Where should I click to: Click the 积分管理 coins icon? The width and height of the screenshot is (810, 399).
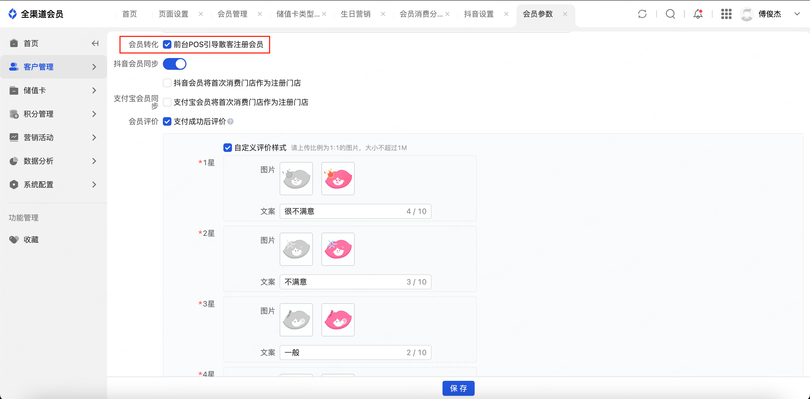tap(14, 114)
